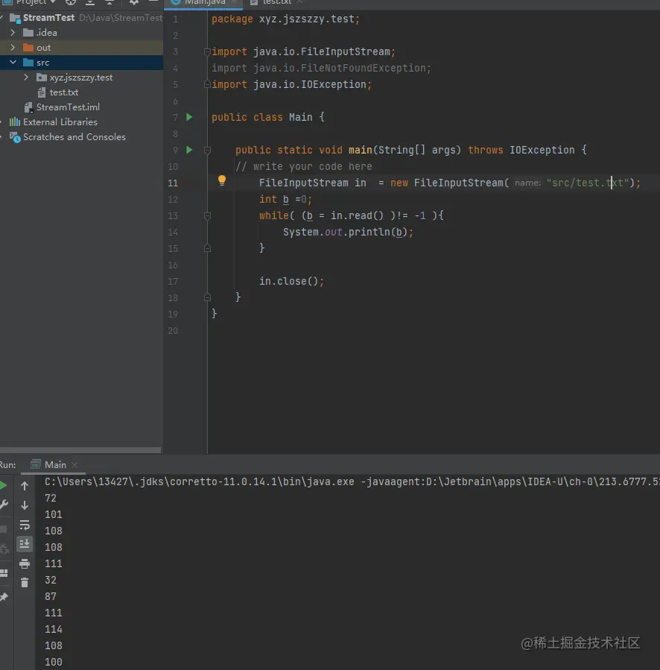Run the main method from the line 9 gutter

[189, 150]
